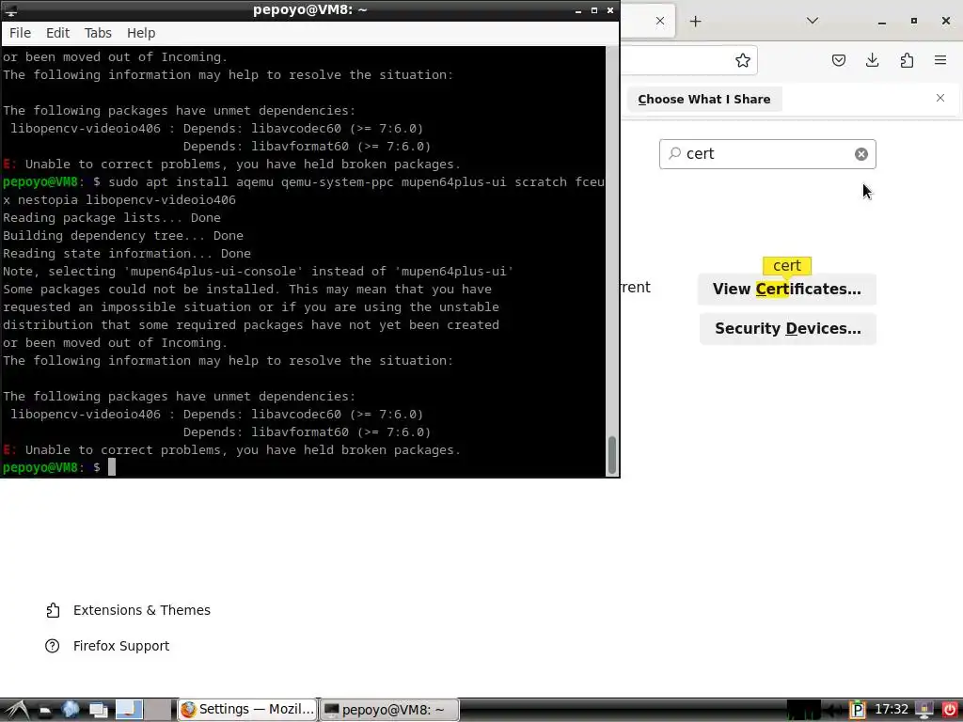Open the LXDE start menu icon
Screen dimensions: 963x722
coord(16,710)
